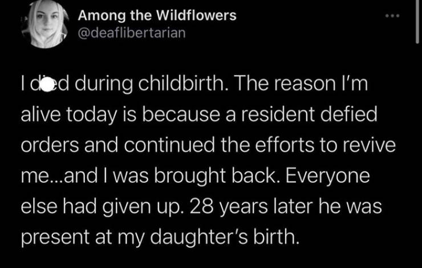
Task: Click the profile avatar photo
Action: [46, 24]
